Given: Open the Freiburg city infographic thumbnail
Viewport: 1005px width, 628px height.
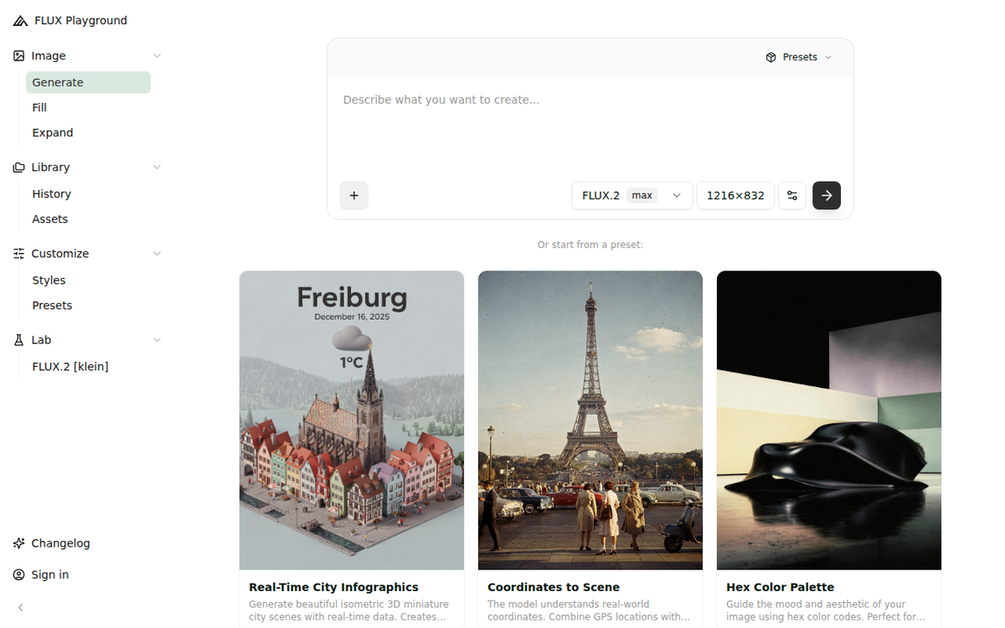Looking at the screenshot, I should pyautogui.click(x=352, y=420).
